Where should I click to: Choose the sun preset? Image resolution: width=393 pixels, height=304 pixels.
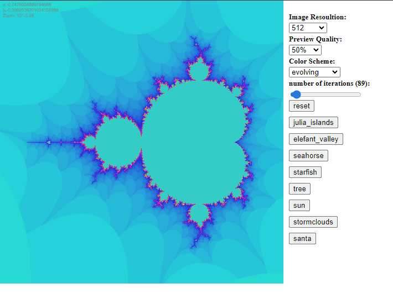tap(299, 206)
